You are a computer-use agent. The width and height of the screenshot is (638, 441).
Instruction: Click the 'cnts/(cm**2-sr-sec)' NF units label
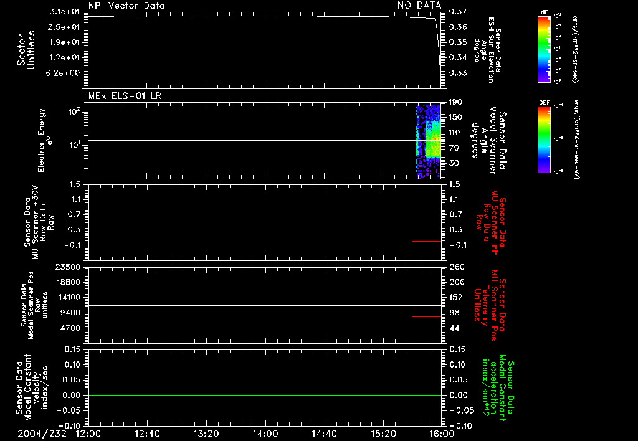[575, 49]
